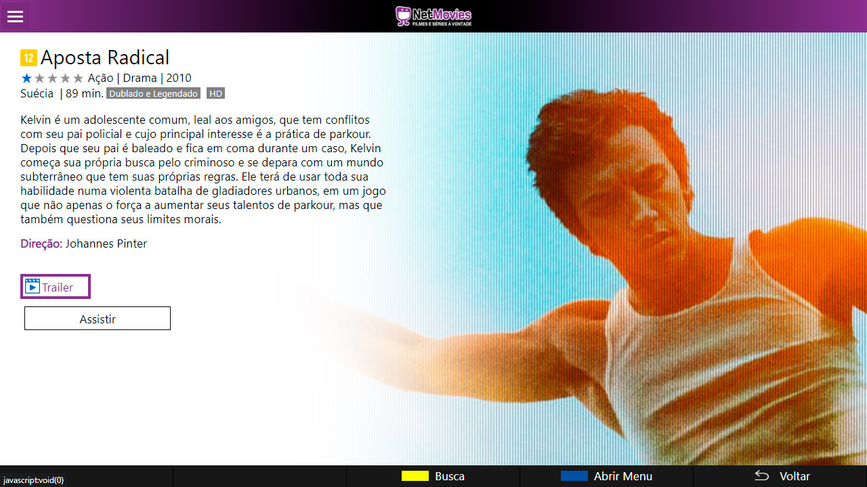867x487 pixels.
Task: Click the age rating 12 badge
Action: coord(28,57)
